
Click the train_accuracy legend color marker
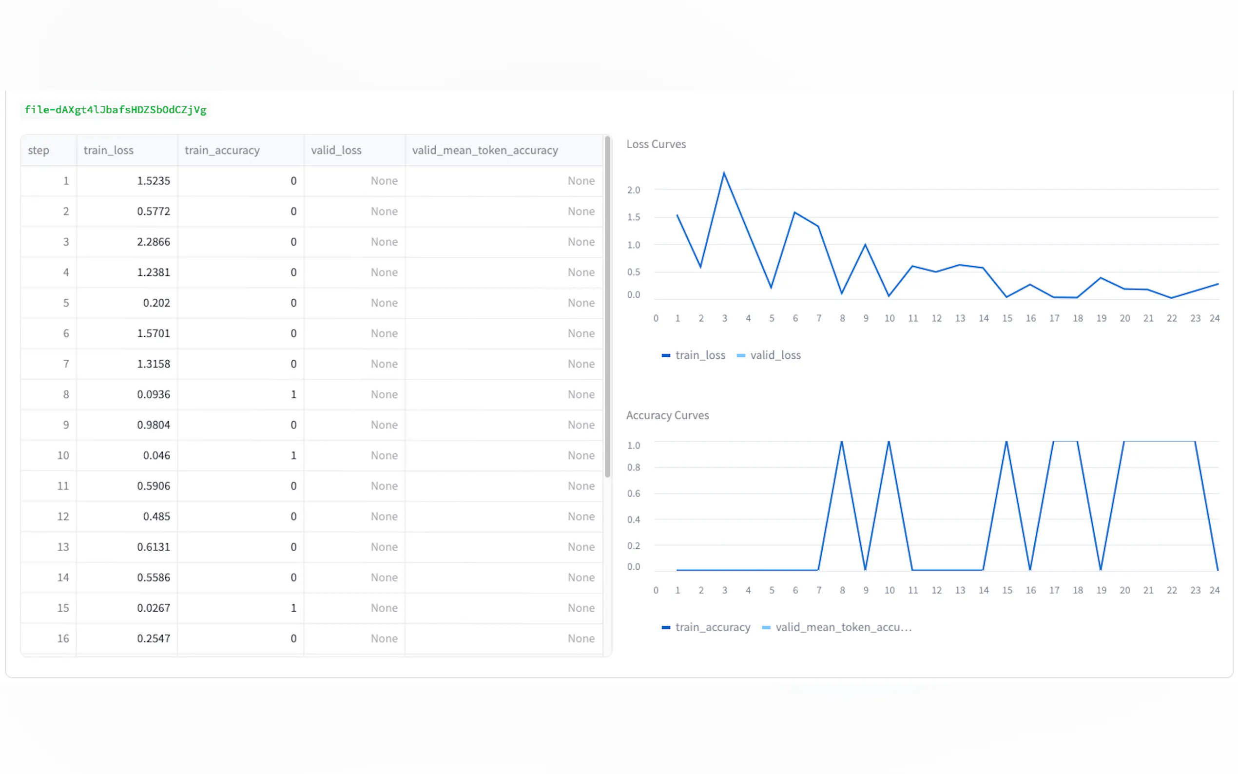665,627
